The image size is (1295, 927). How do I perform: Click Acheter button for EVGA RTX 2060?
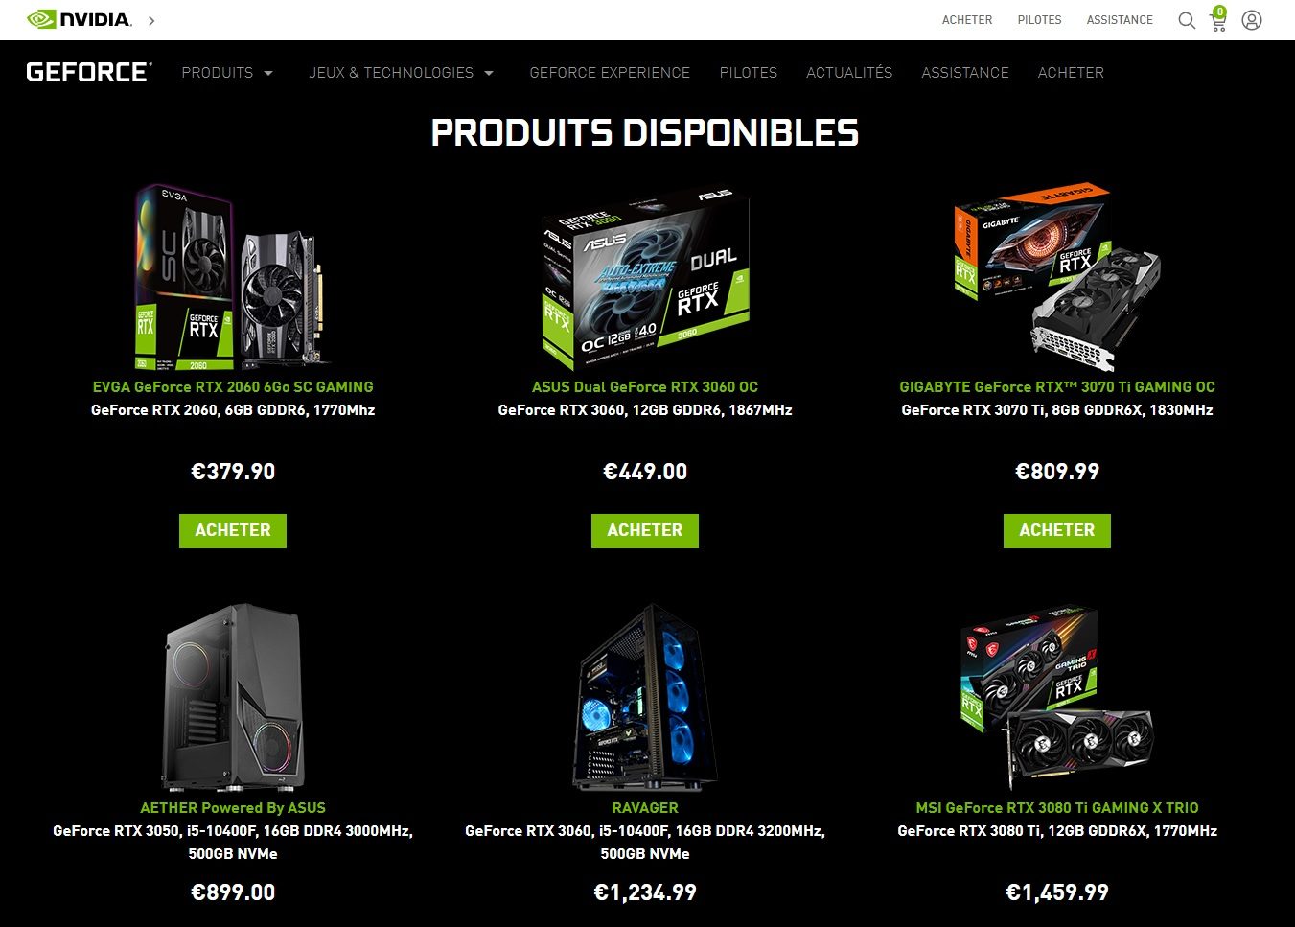click(233, 530)
